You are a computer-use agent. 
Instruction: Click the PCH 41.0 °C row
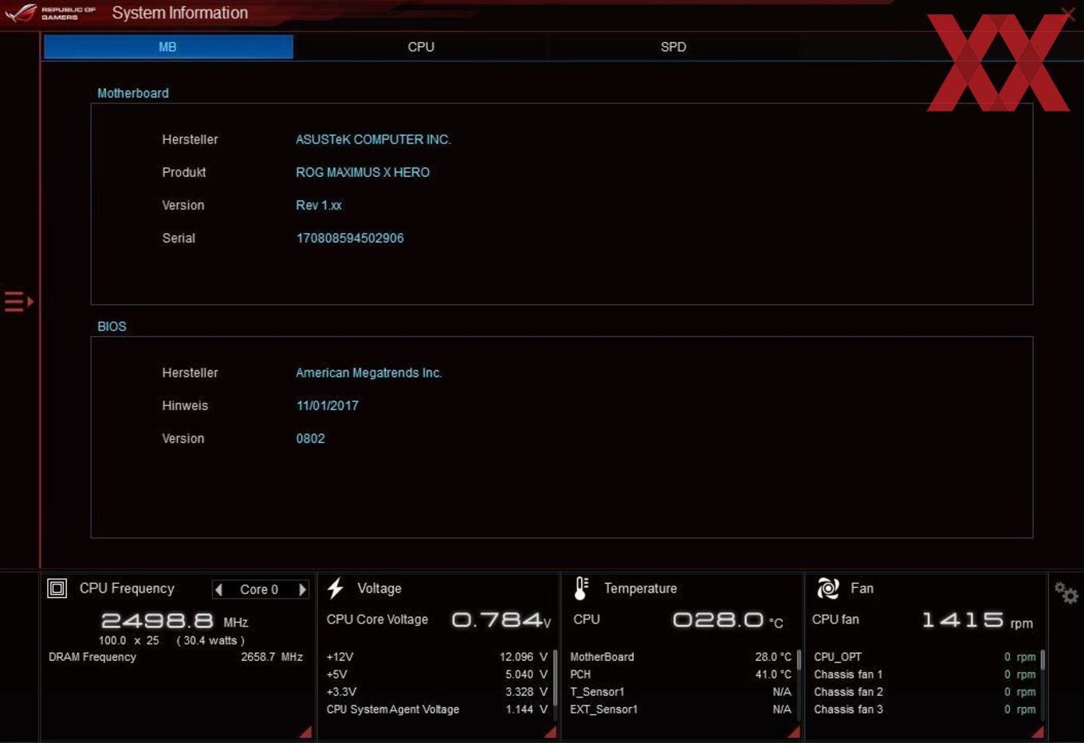pos(681,675)
